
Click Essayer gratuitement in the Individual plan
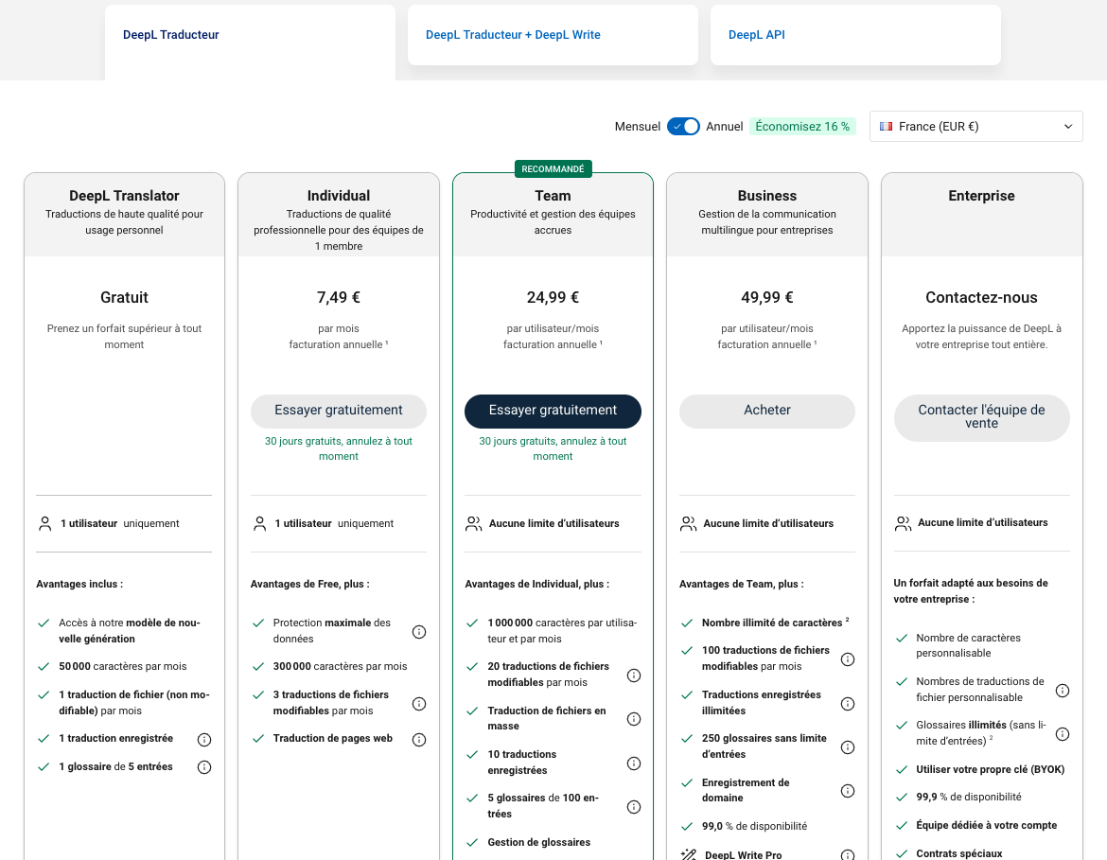339,411
